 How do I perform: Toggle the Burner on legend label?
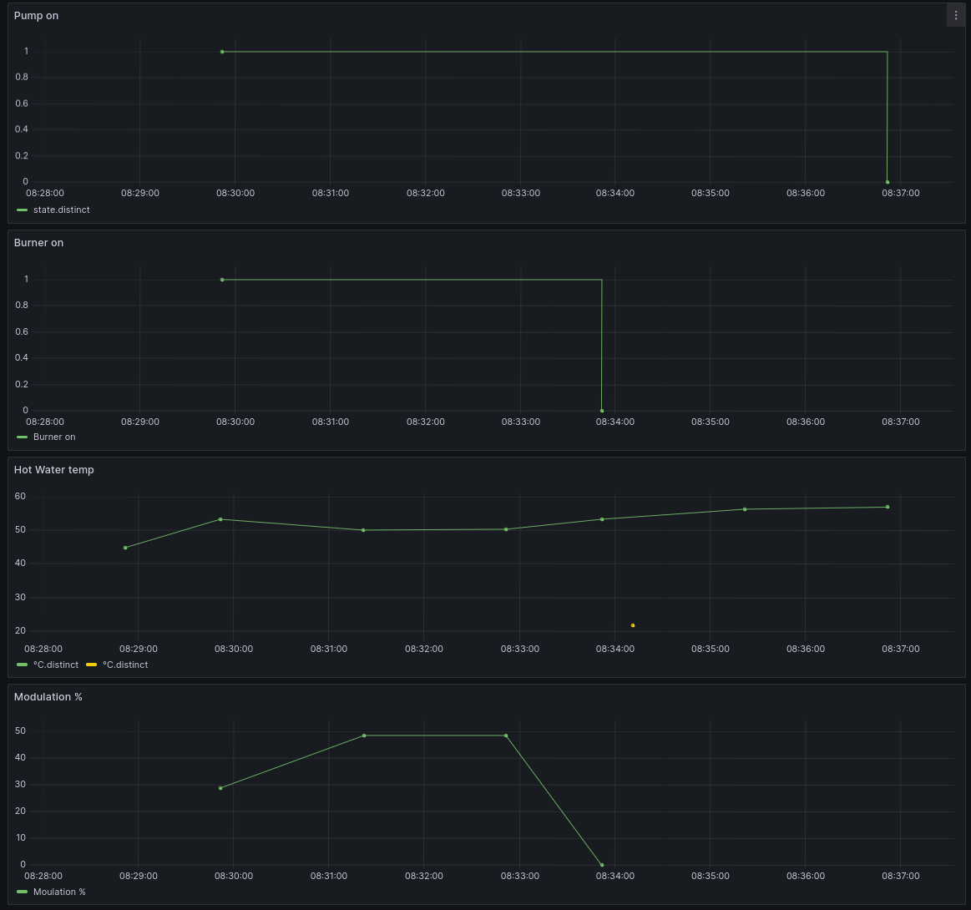pos(54,437)
